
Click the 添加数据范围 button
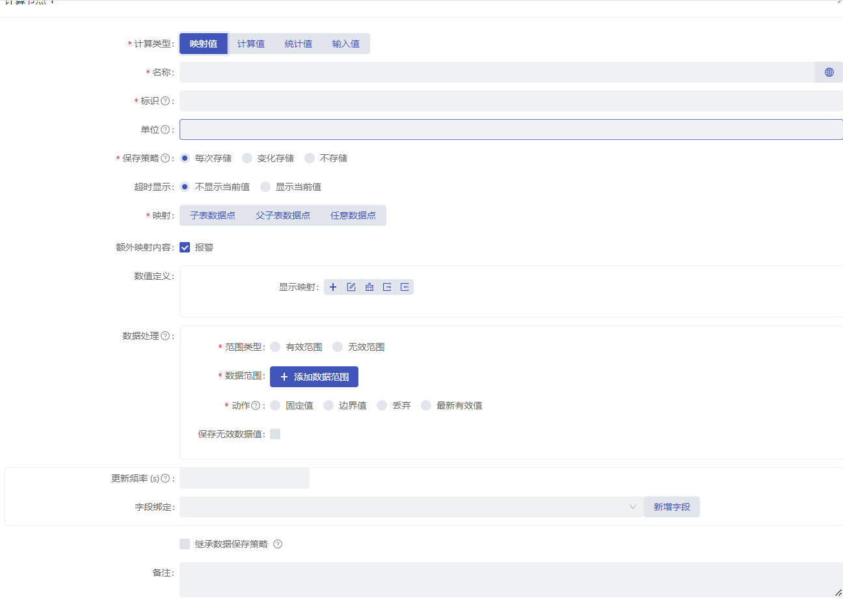(314, 377)
